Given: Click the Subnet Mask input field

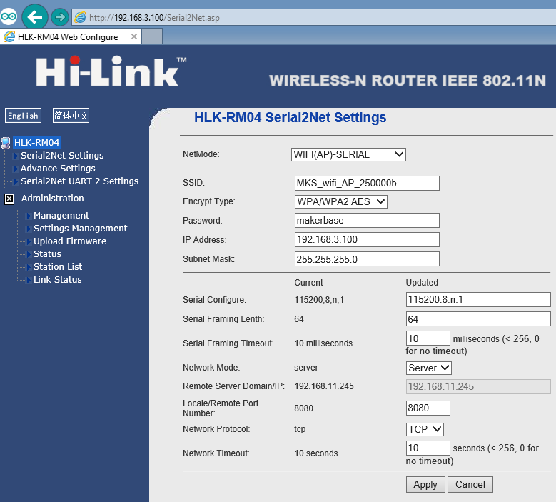Looking at the screenshot, I should (x=367, y=259).
